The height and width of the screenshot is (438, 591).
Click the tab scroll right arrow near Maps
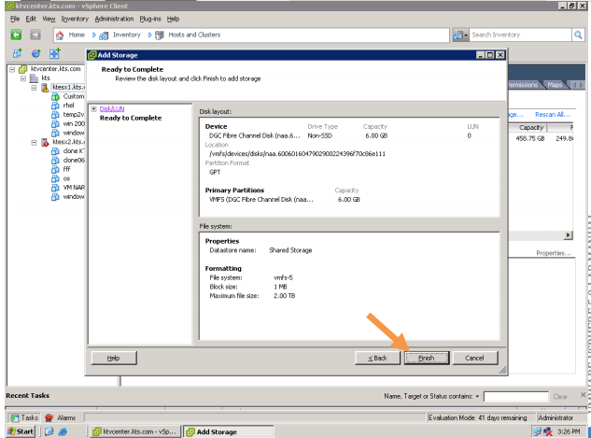coord(581,85)
